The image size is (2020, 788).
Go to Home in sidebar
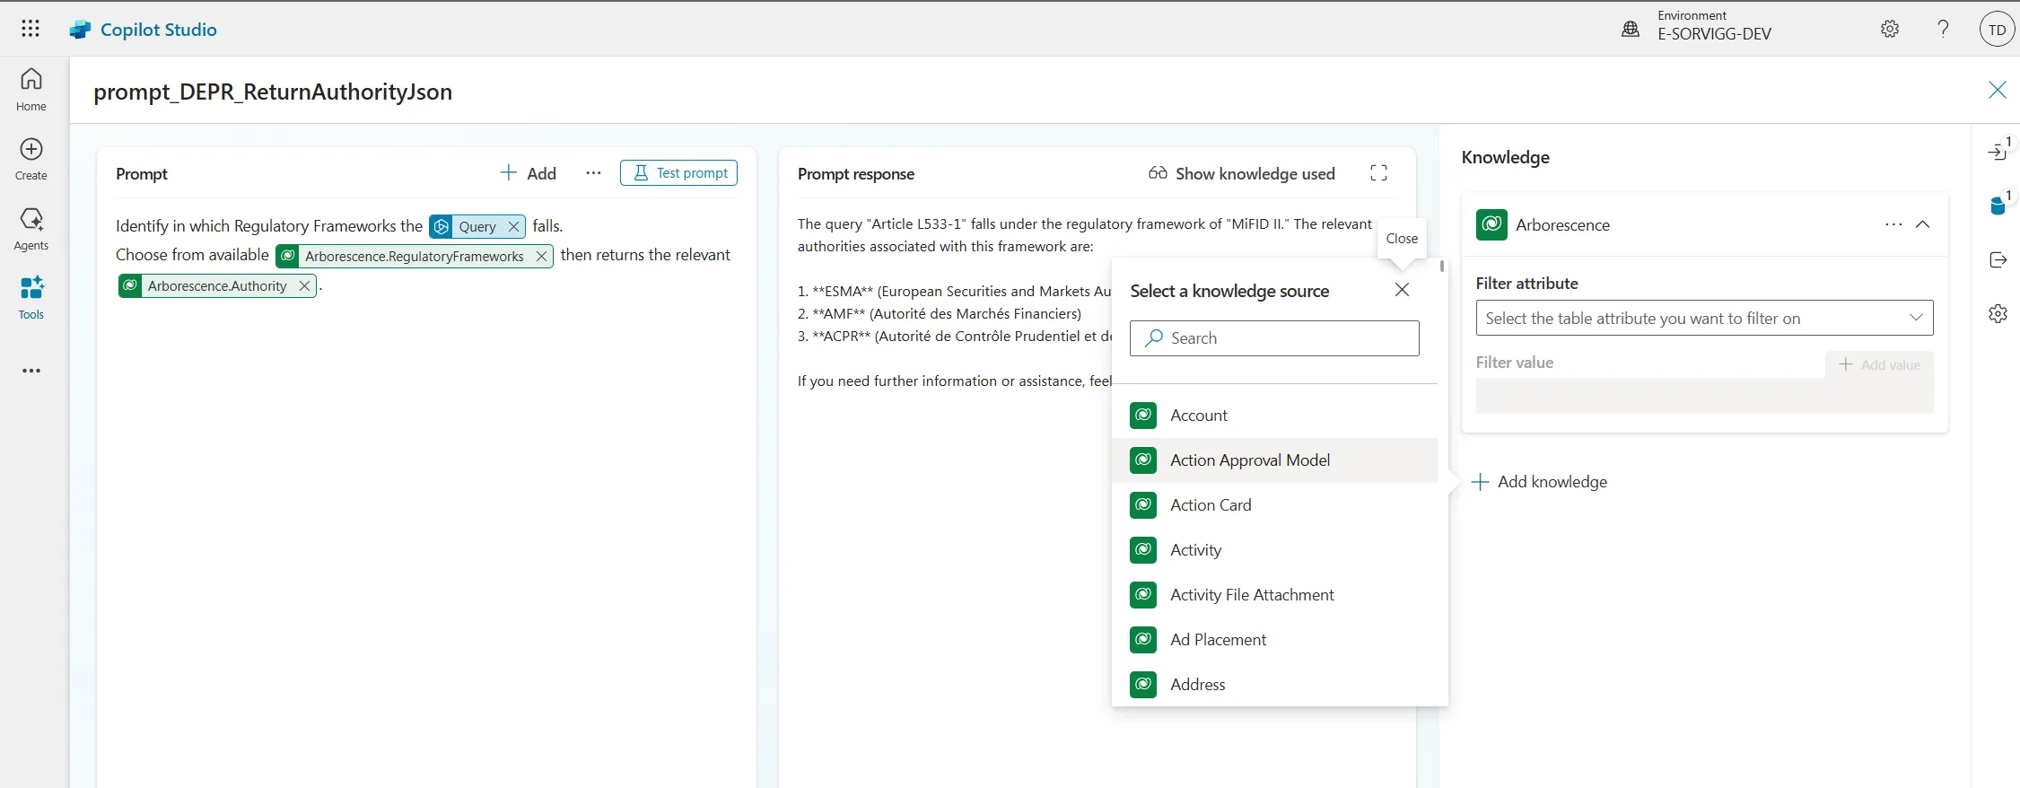click(31, 90)
